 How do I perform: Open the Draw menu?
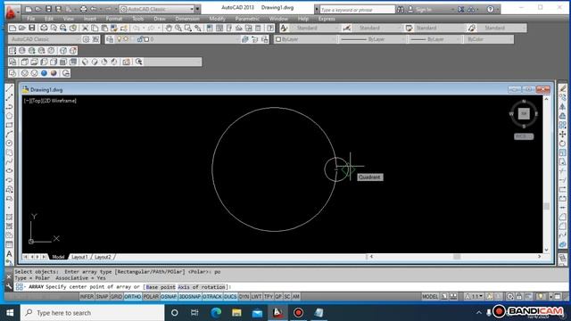160,19
